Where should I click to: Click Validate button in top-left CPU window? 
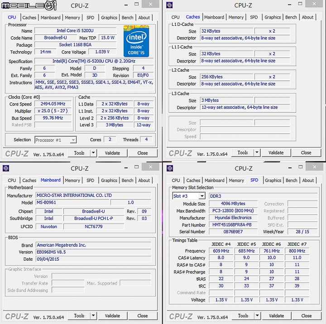[x=112, y=153]
